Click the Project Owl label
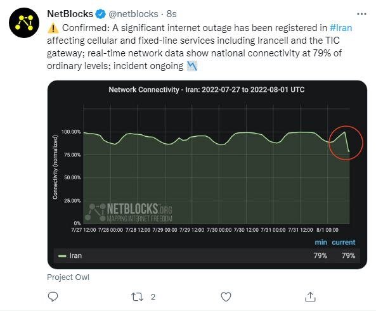376x311 pixels. 68,277
